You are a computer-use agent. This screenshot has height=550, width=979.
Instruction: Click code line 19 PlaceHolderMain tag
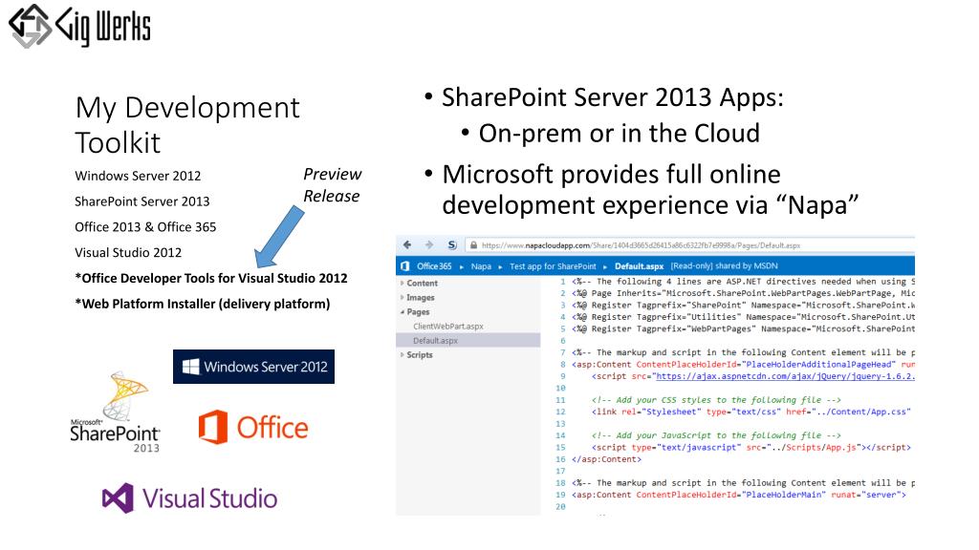[x=739, y=496]
